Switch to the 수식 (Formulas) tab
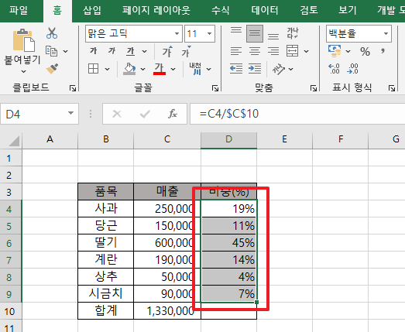The width and height of the screenshot is (405, 332). pyautogui.click(x=221, y=10)
